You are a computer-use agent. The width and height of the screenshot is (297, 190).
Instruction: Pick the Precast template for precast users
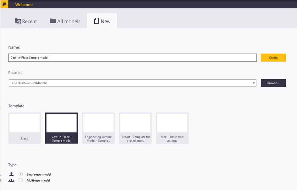pyautogui.click(x=135, y=128)
